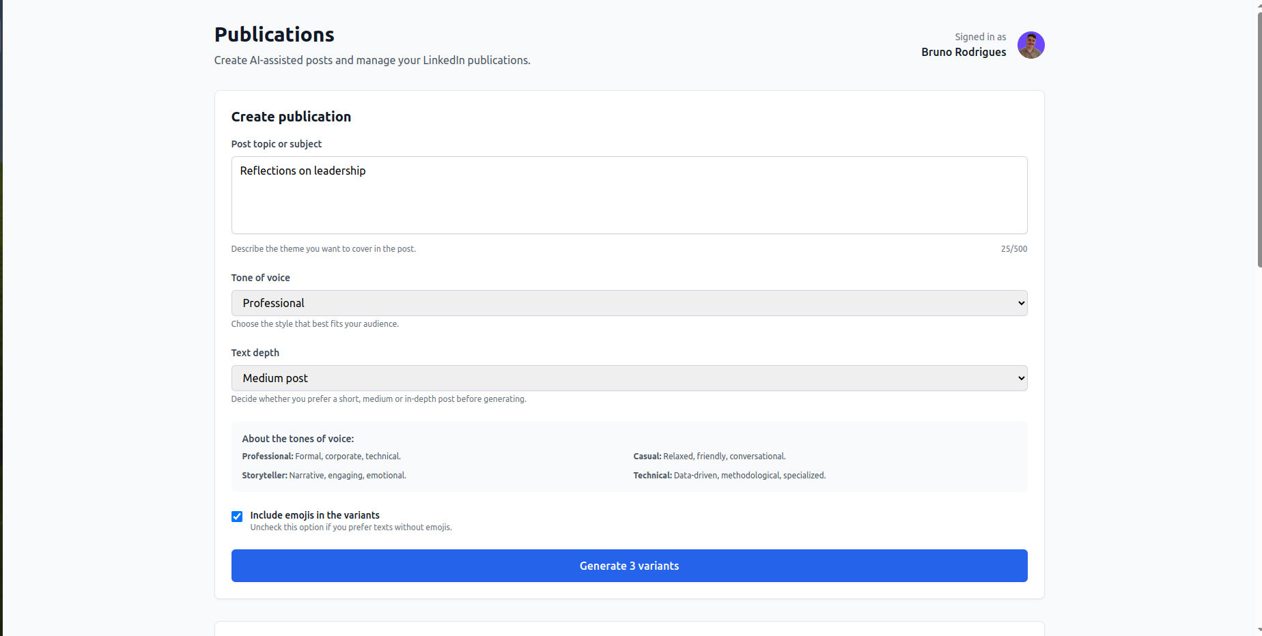Click the Publications page heading

click(x=274, y=35)
